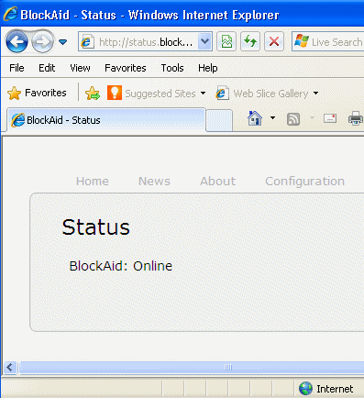Screen dimensions: 364x398
Task: Click the RSS feeds icon
Action: point(293,119)
